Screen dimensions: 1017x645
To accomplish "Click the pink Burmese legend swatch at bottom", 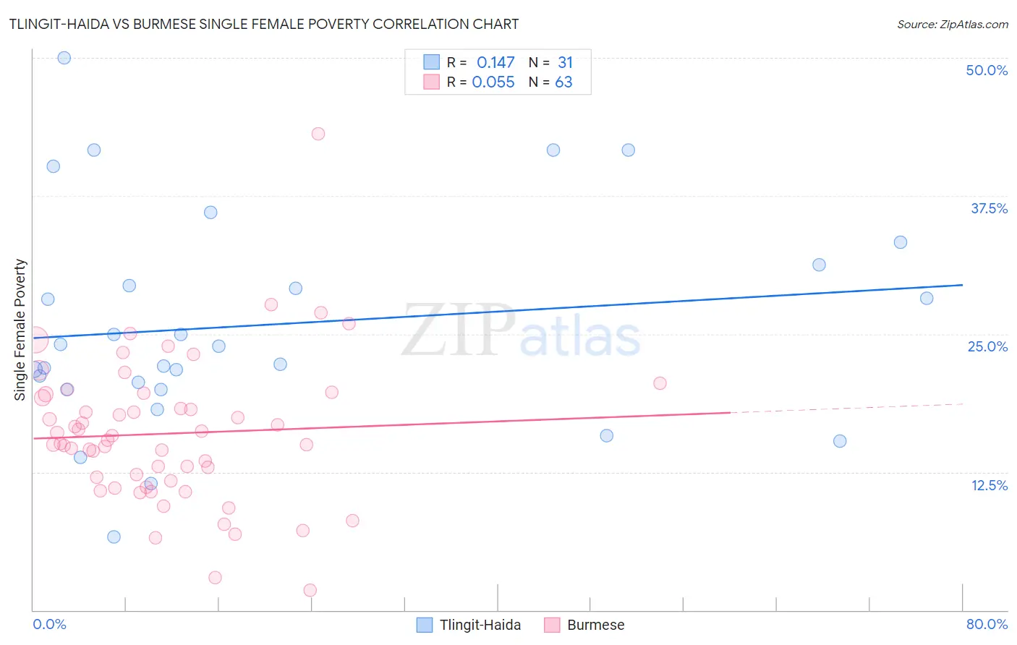I will click(x=552, y=625).
